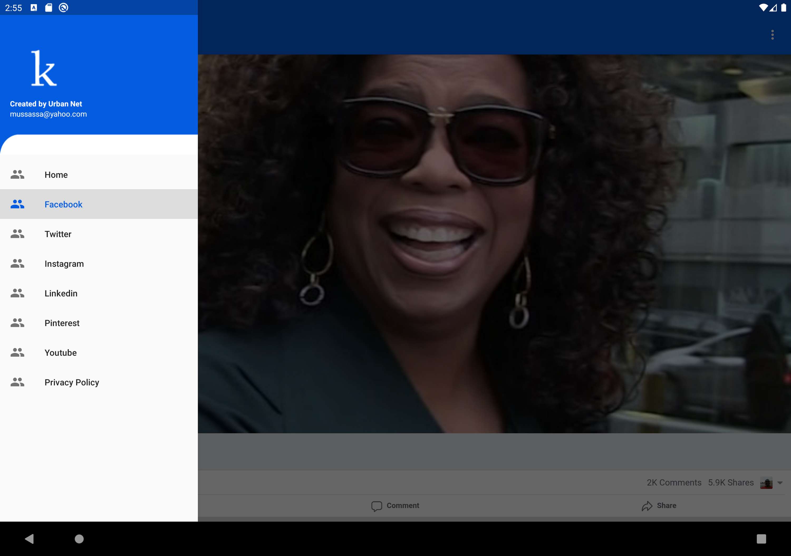
Task: Open the Home menu item
Action: [x=99, y=175]
